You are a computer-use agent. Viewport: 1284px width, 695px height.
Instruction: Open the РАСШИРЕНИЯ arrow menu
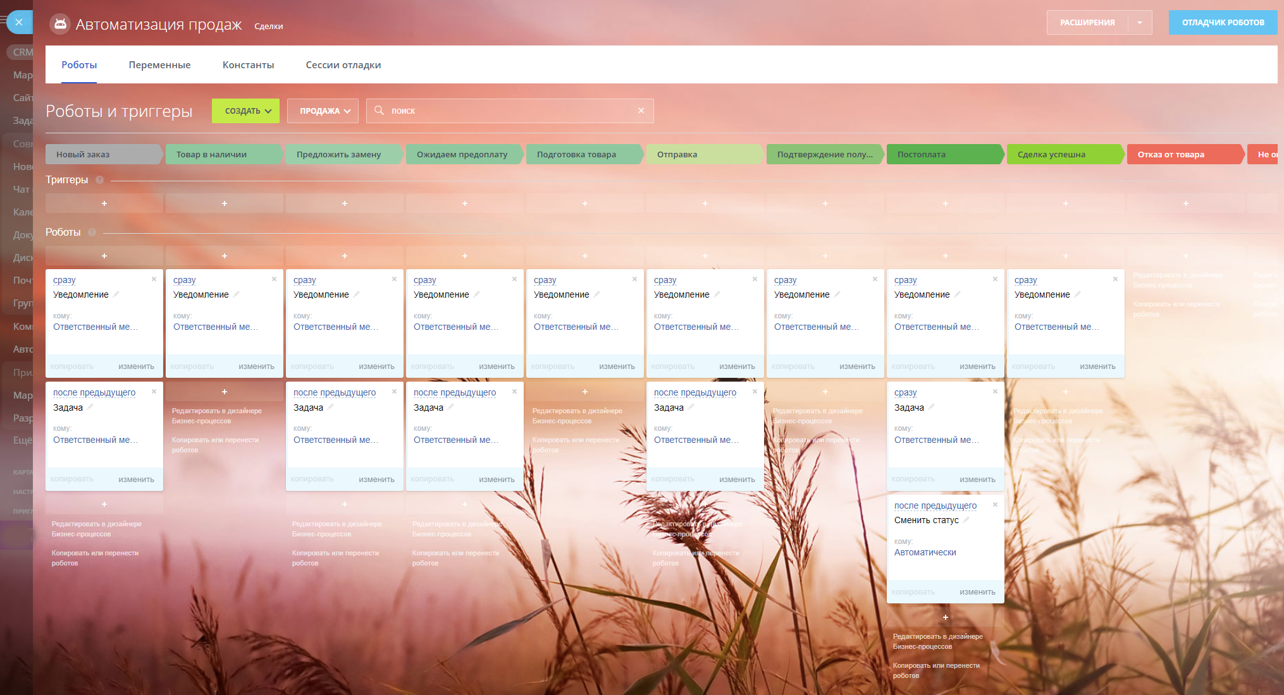click(x=1139, y=23)
